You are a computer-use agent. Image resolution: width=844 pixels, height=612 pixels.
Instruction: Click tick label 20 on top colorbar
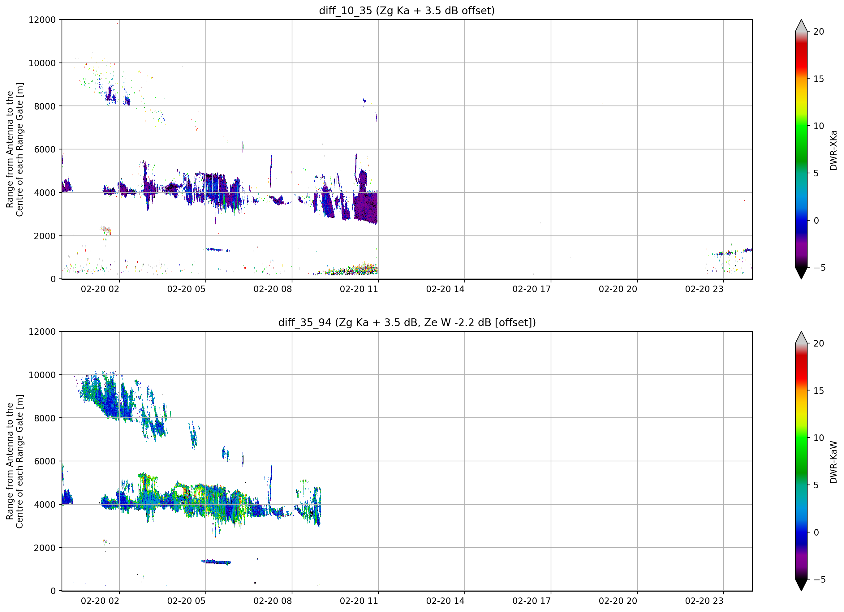click(818, 32)
